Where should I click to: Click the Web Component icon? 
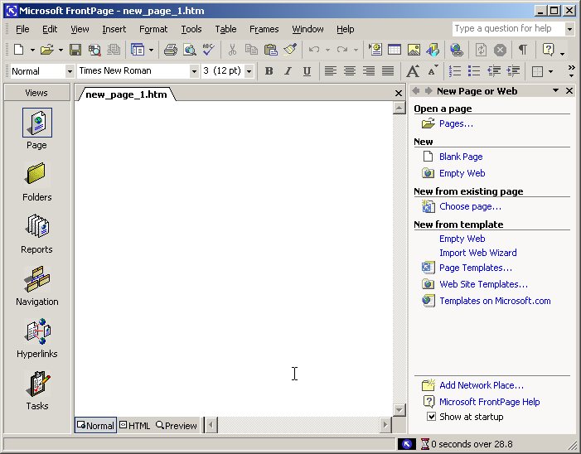(375, 49)
